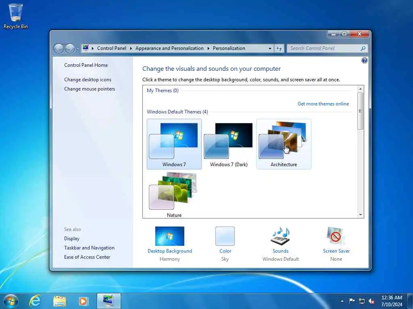Click the network tray icon

point(362,301)
